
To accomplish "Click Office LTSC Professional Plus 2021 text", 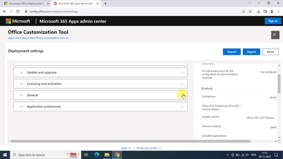I will tap(222, 107).
